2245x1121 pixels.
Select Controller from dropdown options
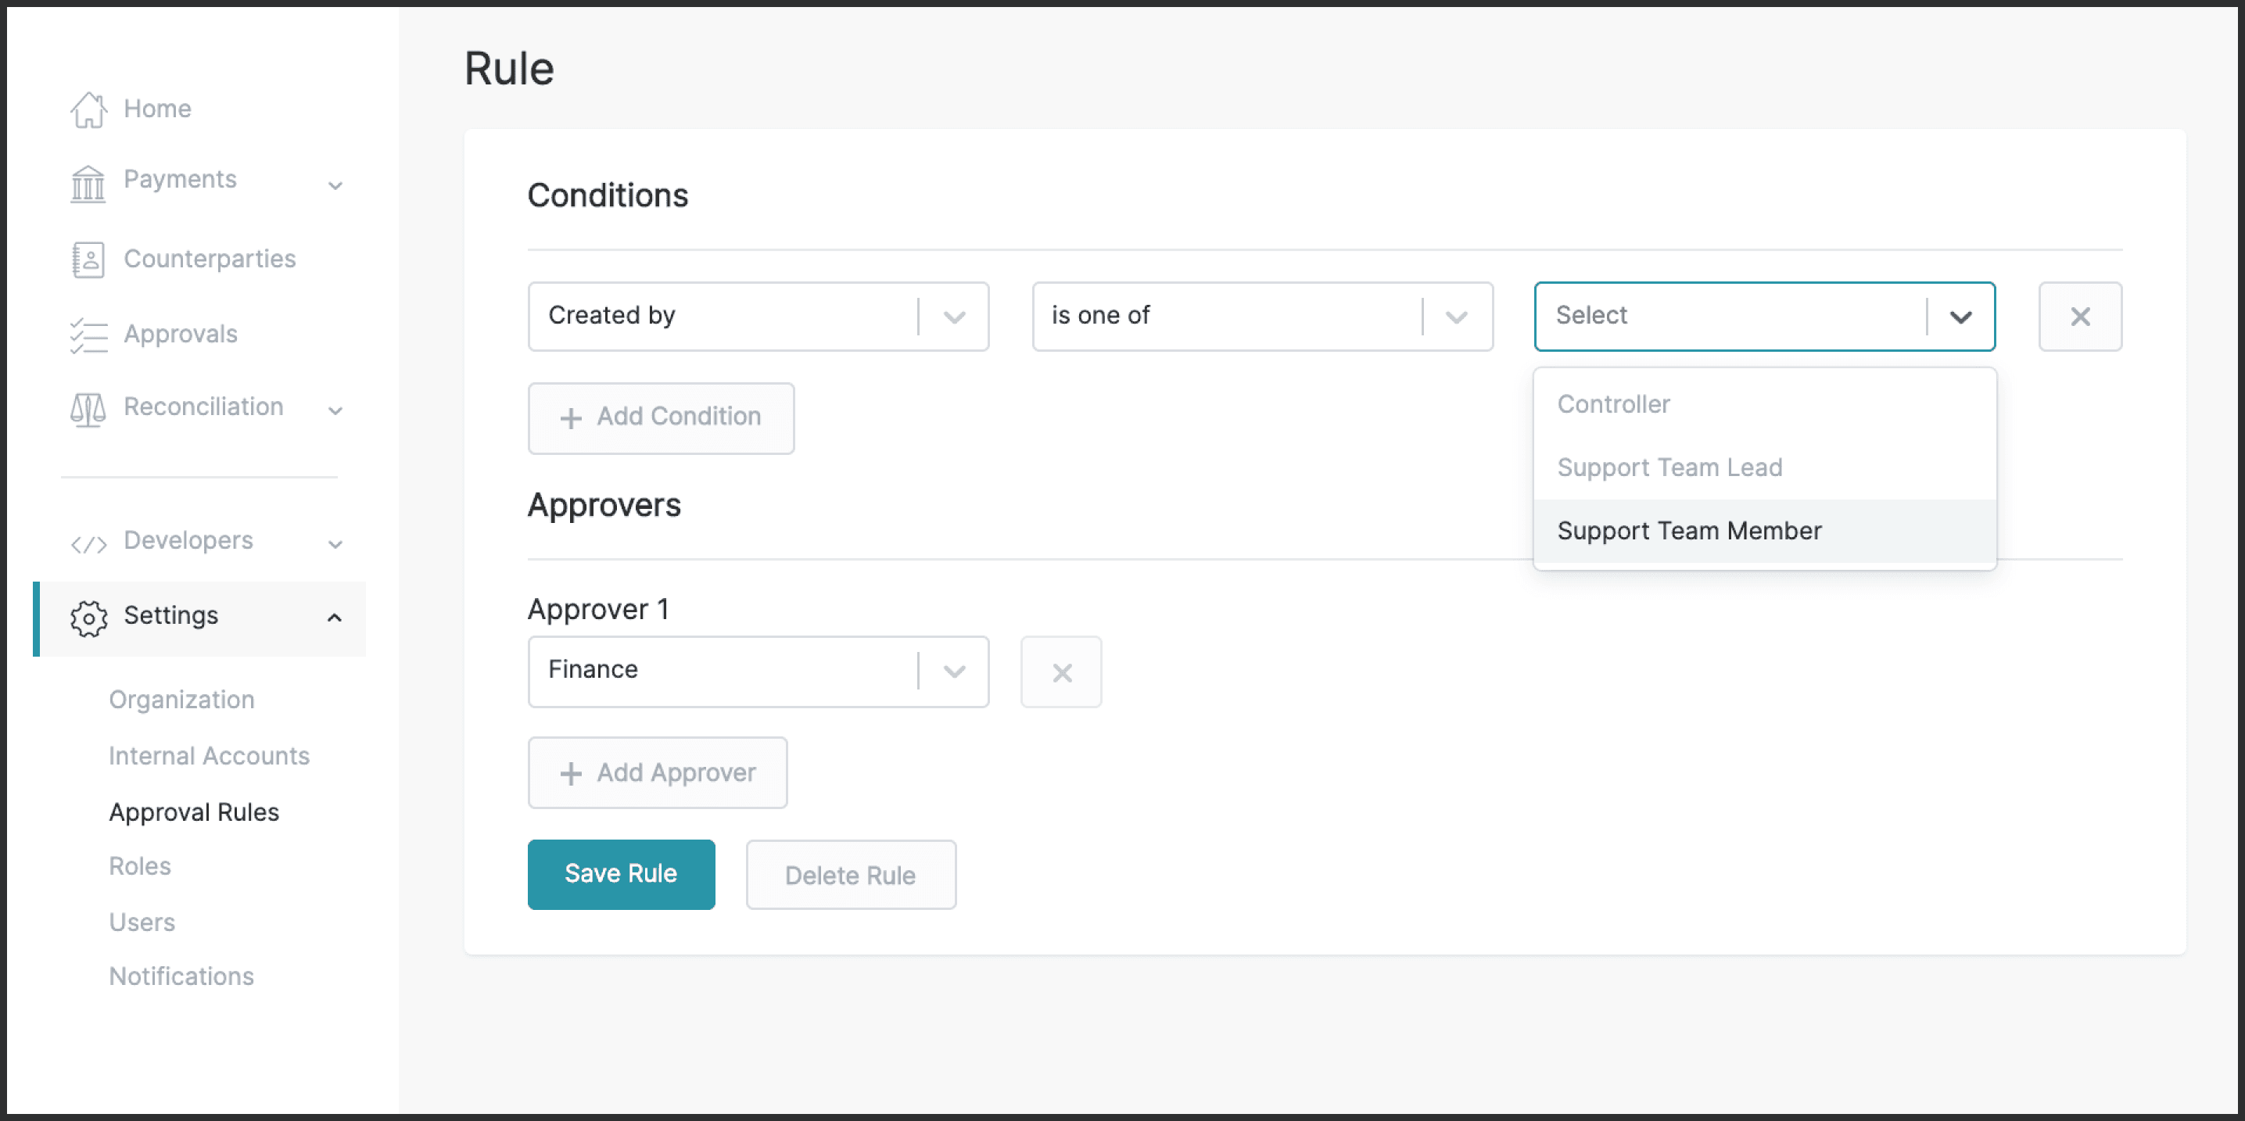tap(1614, 403)
